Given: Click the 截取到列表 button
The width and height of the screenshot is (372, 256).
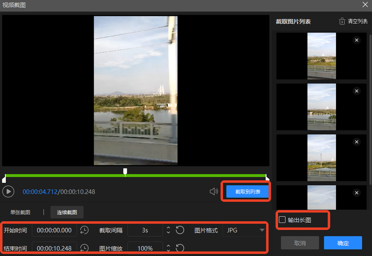Looking at the screenshot, I should (x=248, y=192).
